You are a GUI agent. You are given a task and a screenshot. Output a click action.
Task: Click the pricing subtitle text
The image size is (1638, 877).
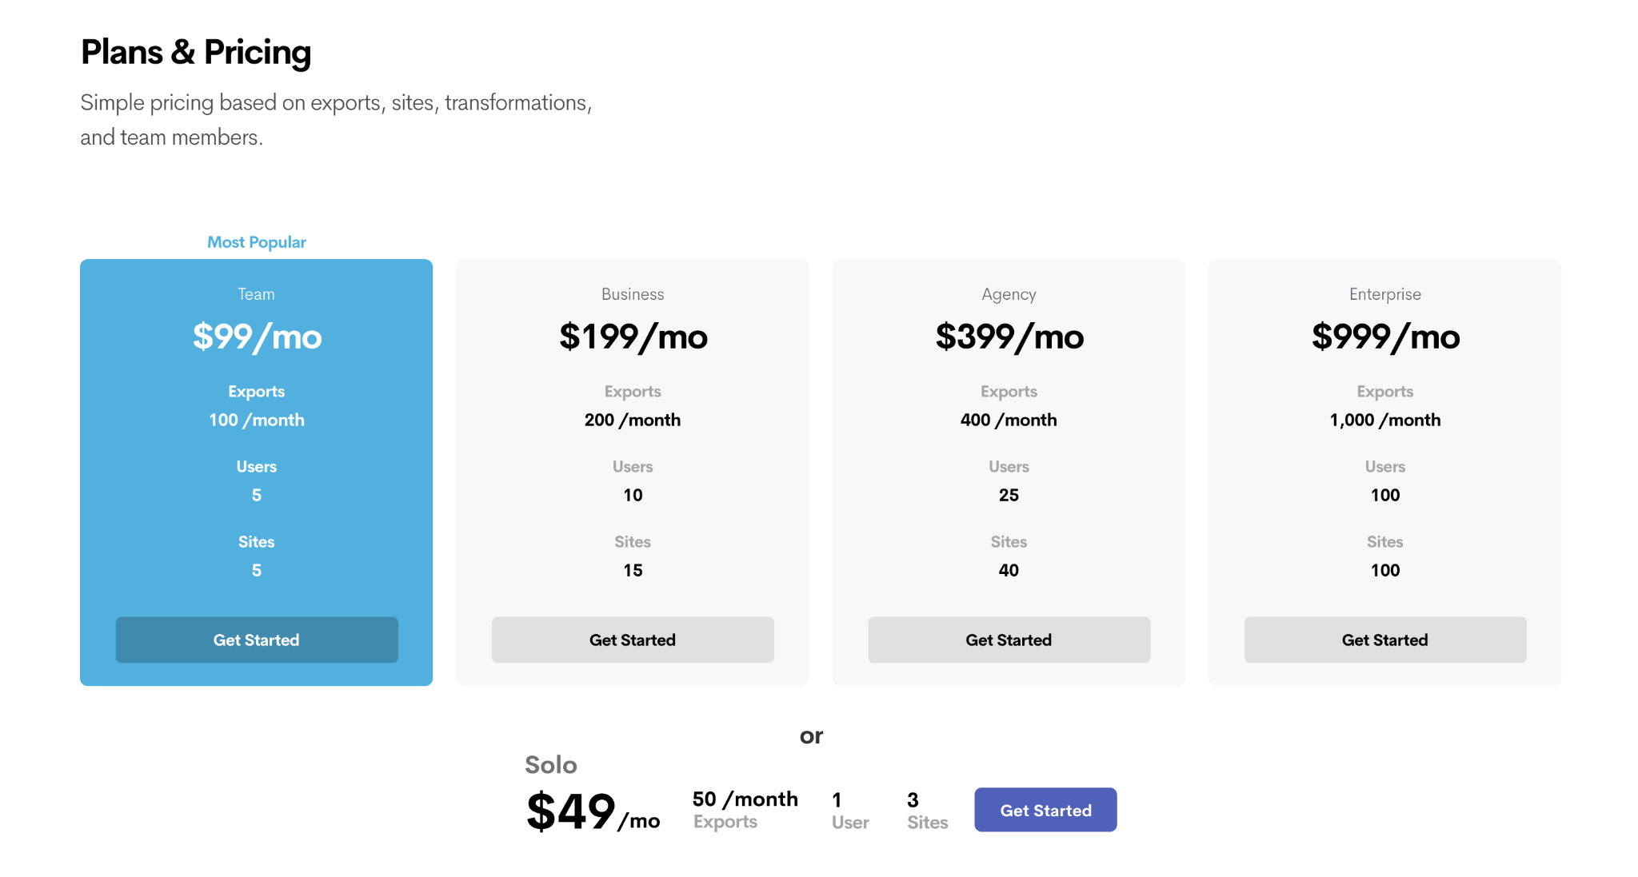pyautogui.click(x=336, y=120)
